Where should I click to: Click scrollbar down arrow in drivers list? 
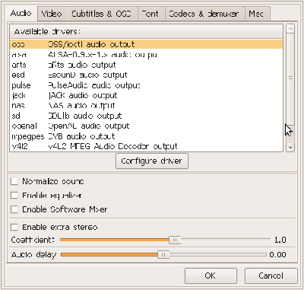tap(290, 147)
